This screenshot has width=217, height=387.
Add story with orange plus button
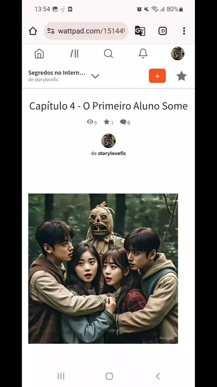[157, 76]
